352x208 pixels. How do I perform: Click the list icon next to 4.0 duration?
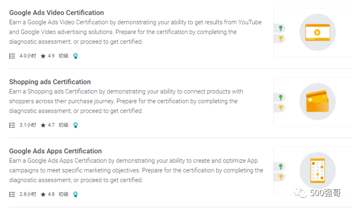click(x=12, y=56)
